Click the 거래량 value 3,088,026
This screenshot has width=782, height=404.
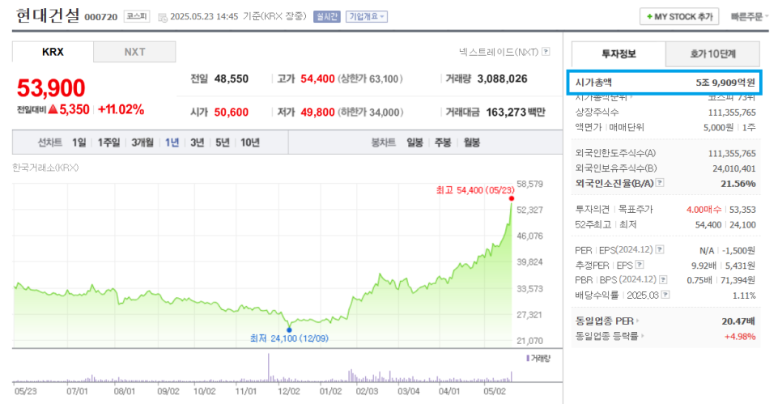(502, 79)
